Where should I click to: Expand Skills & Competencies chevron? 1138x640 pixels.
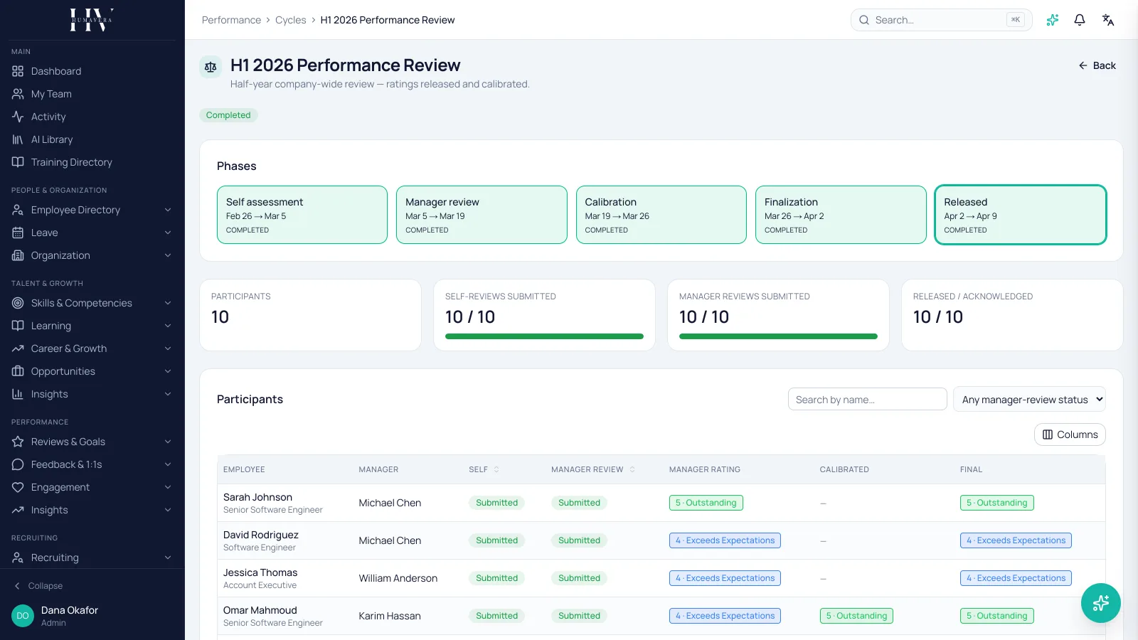168,303
